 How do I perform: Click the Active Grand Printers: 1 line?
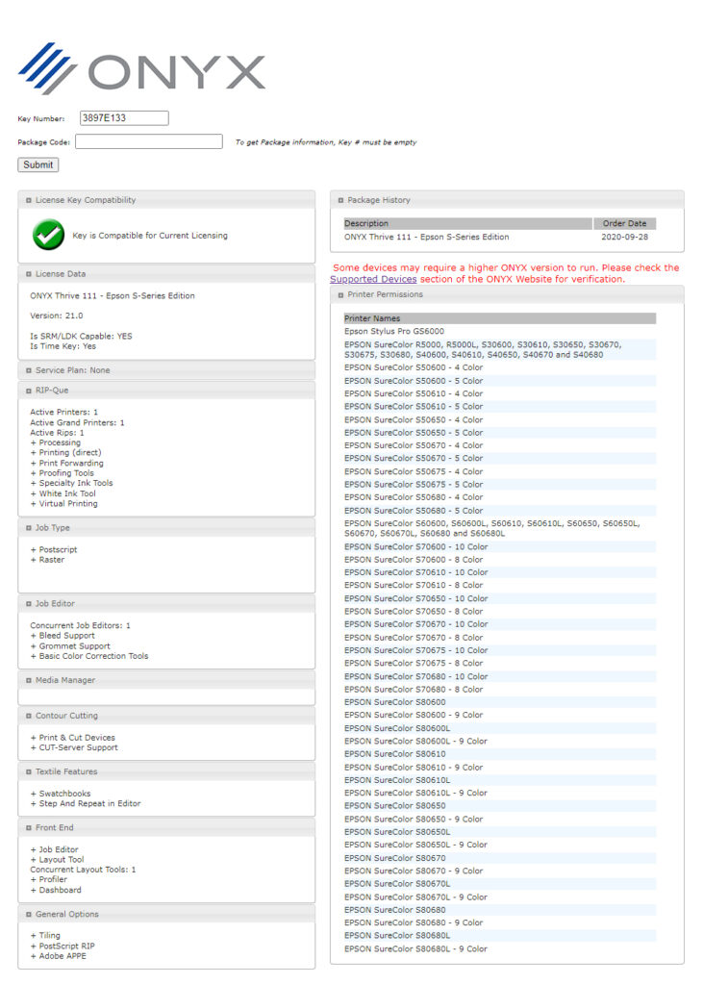click(x=77, y=423)
